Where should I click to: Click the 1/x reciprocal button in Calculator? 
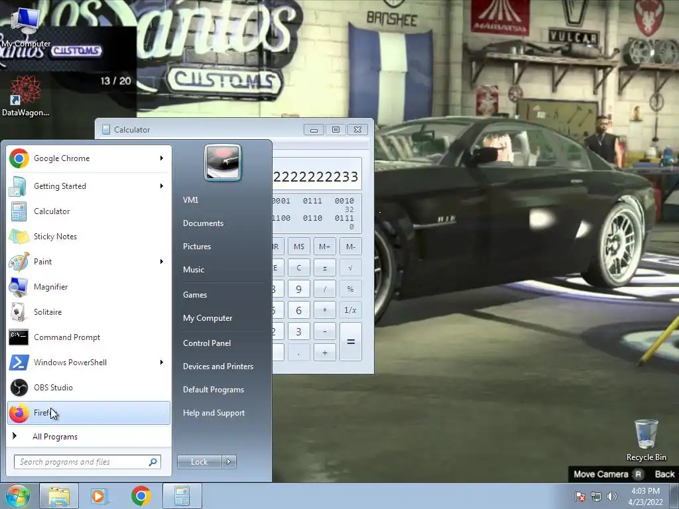(x=351, y=310)
